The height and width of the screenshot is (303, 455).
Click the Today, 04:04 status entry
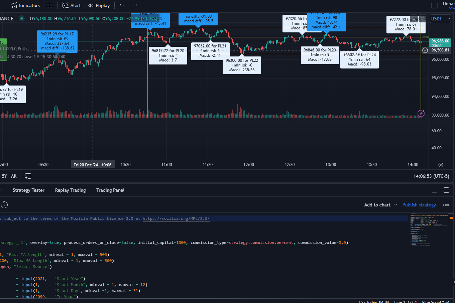click(378, 302)
